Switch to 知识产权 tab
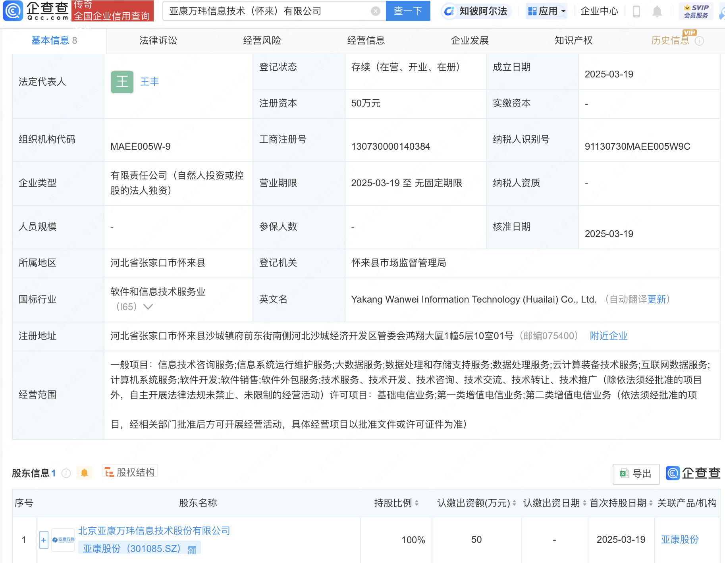This screenshot has width=725, height=563. pyautogui.click(x=574, y=40)
